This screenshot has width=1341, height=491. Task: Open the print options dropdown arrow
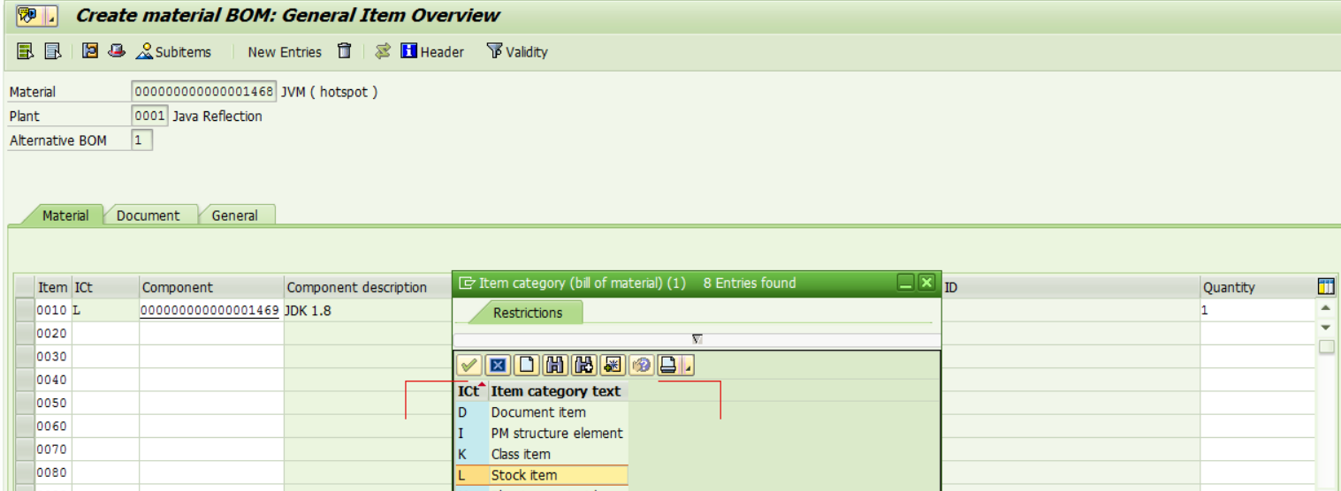point(687,365)
